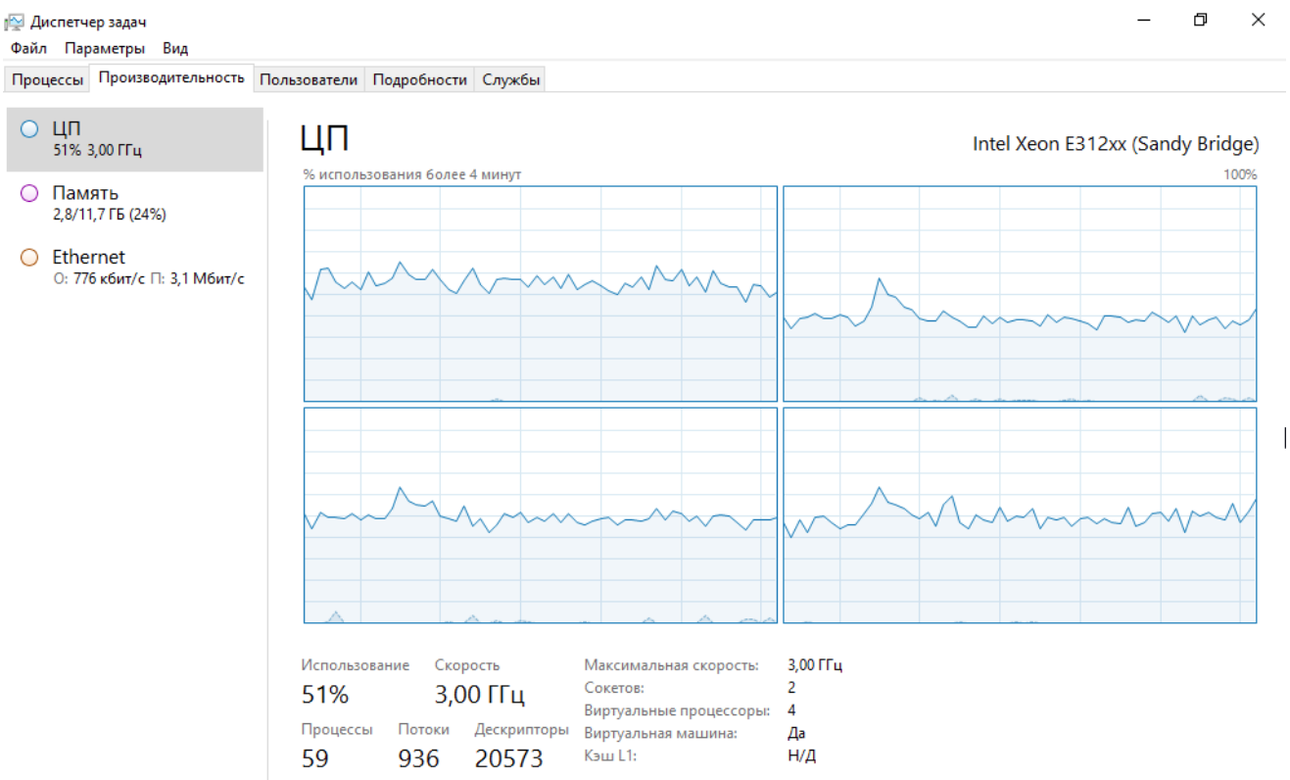This screenshot has height=780, width=1290.
Task: Open the Файл menu
Action: pyautogui.click(x=28, y=48)
